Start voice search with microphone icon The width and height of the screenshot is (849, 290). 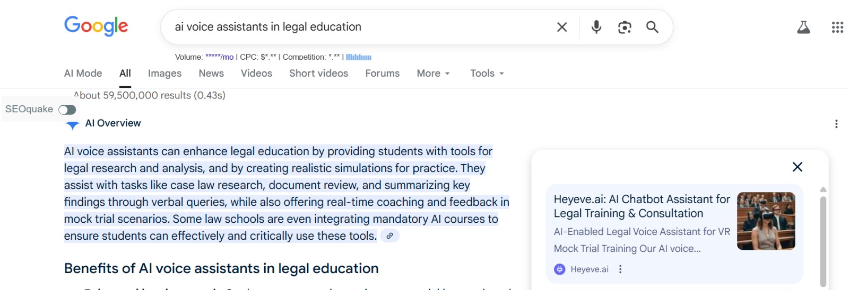(x=596, y=27)
